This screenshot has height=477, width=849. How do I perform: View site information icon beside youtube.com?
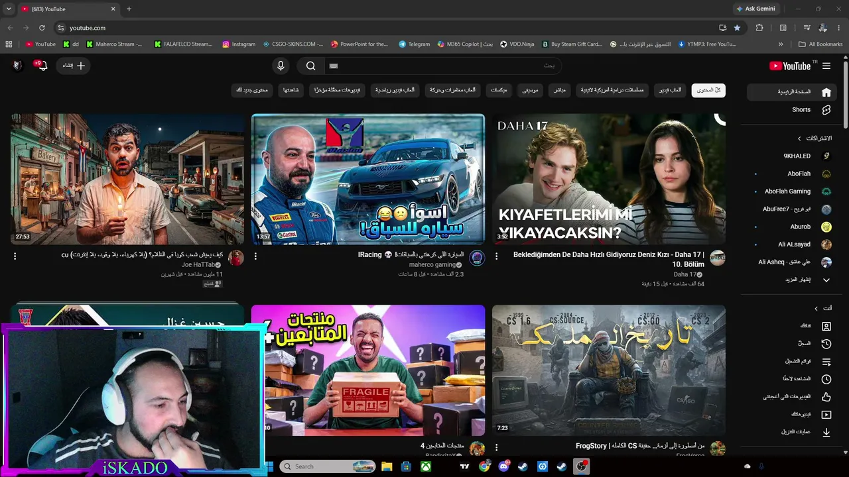(60, 28)
